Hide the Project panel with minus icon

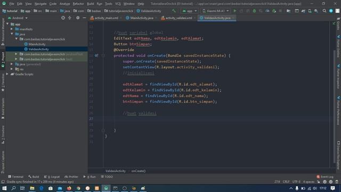point(84,18)
